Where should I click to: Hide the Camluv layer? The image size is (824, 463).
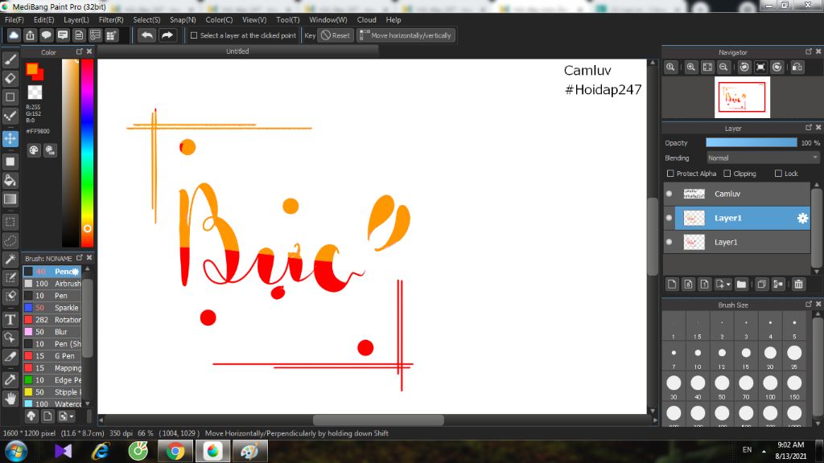point(669,194)
